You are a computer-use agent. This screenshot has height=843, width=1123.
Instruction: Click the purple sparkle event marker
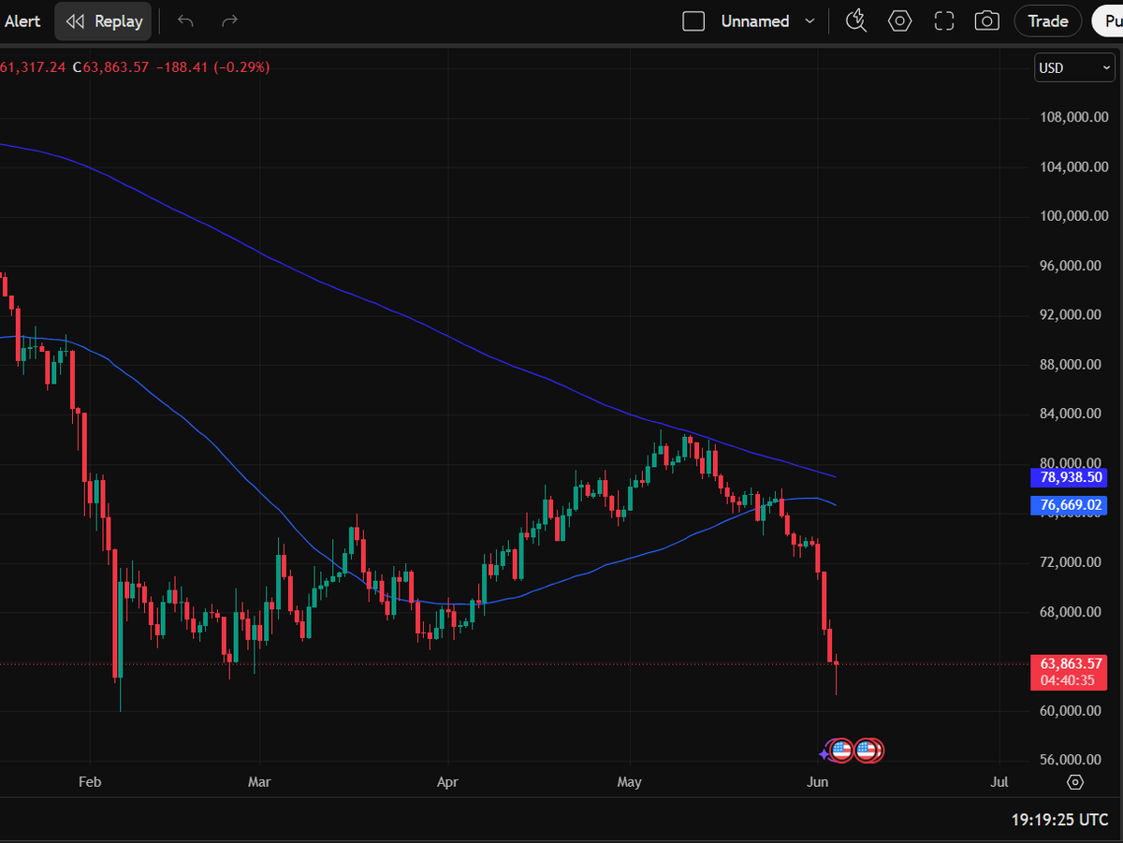click(x=824, y=752)
